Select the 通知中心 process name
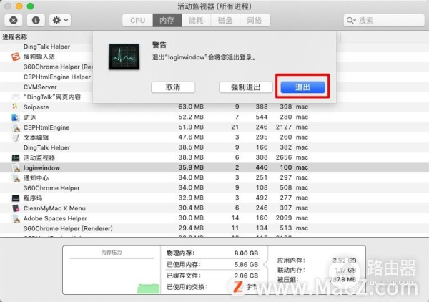 pyautogui.click(x=36, y=178)
